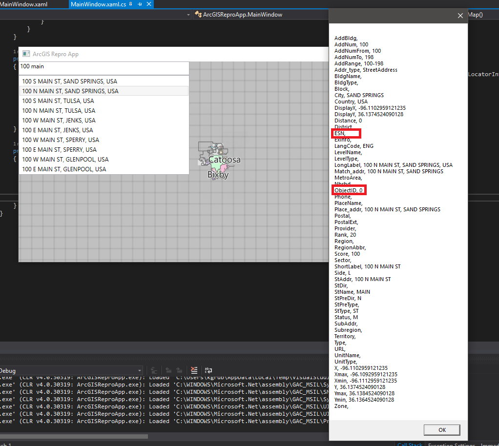Switch to the MainWindow.xaml tab
Image resolution: width=499 pixels, height=446 pixels.
coord(24,4)
